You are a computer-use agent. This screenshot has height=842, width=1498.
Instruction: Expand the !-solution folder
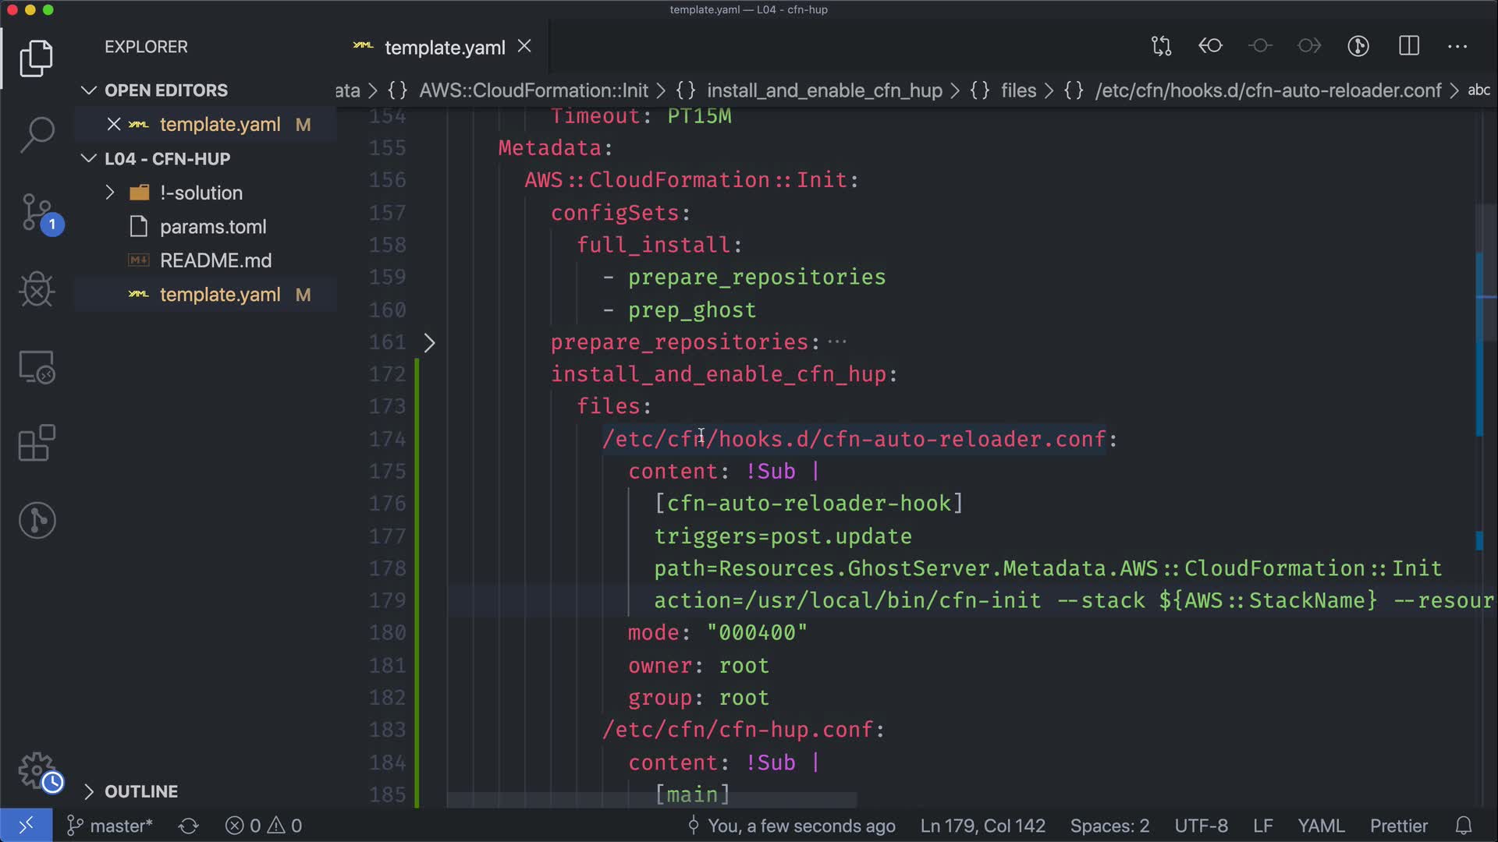tap(110, 193)
